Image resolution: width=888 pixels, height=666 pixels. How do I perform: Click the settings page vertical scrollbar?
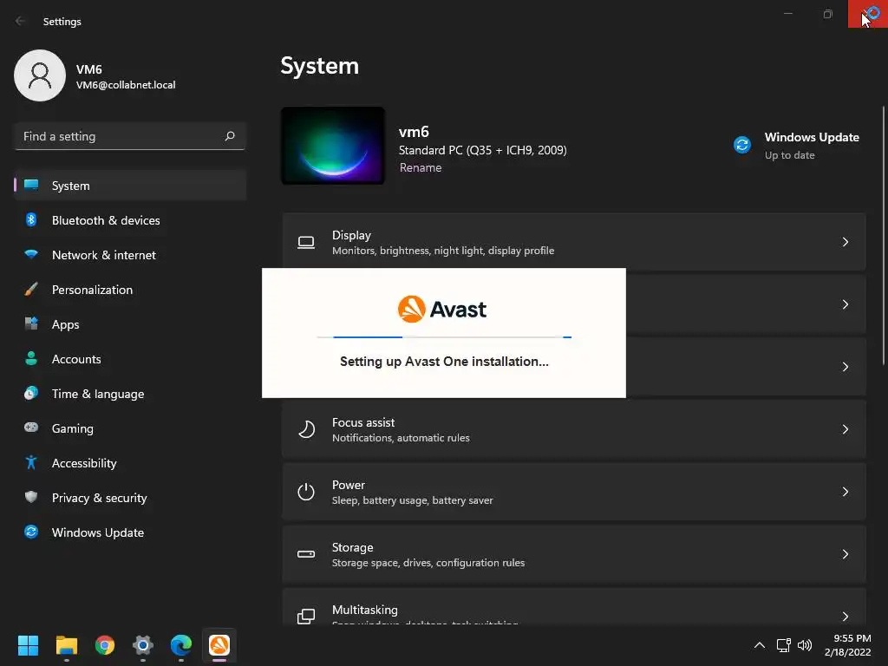click(884, 236)
